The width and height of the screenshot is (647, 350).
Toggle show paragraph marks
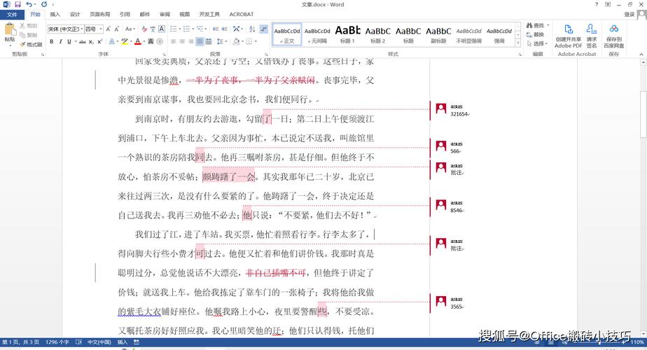(x=264, y=29)
